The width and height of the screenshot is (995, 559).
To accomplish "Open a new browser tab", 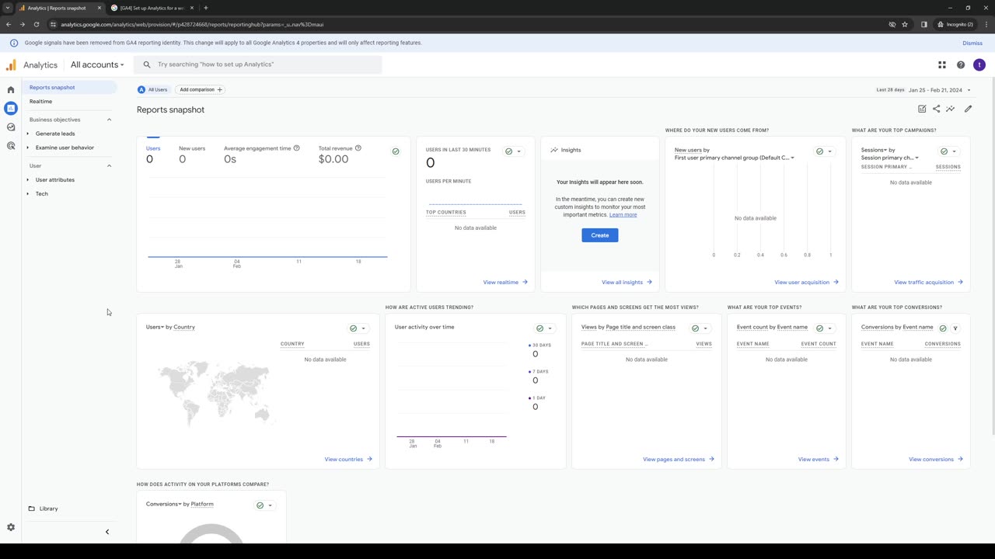I will [x=206, y=8].
